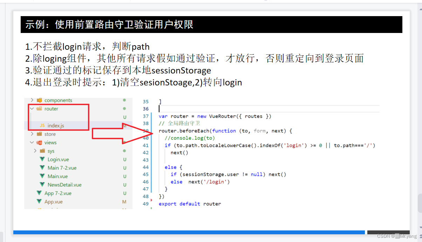Image resolution: width=422 pixels, height=242 pixels.
Task: Click line number 37 in the gutter
Action: click(145, 116)
